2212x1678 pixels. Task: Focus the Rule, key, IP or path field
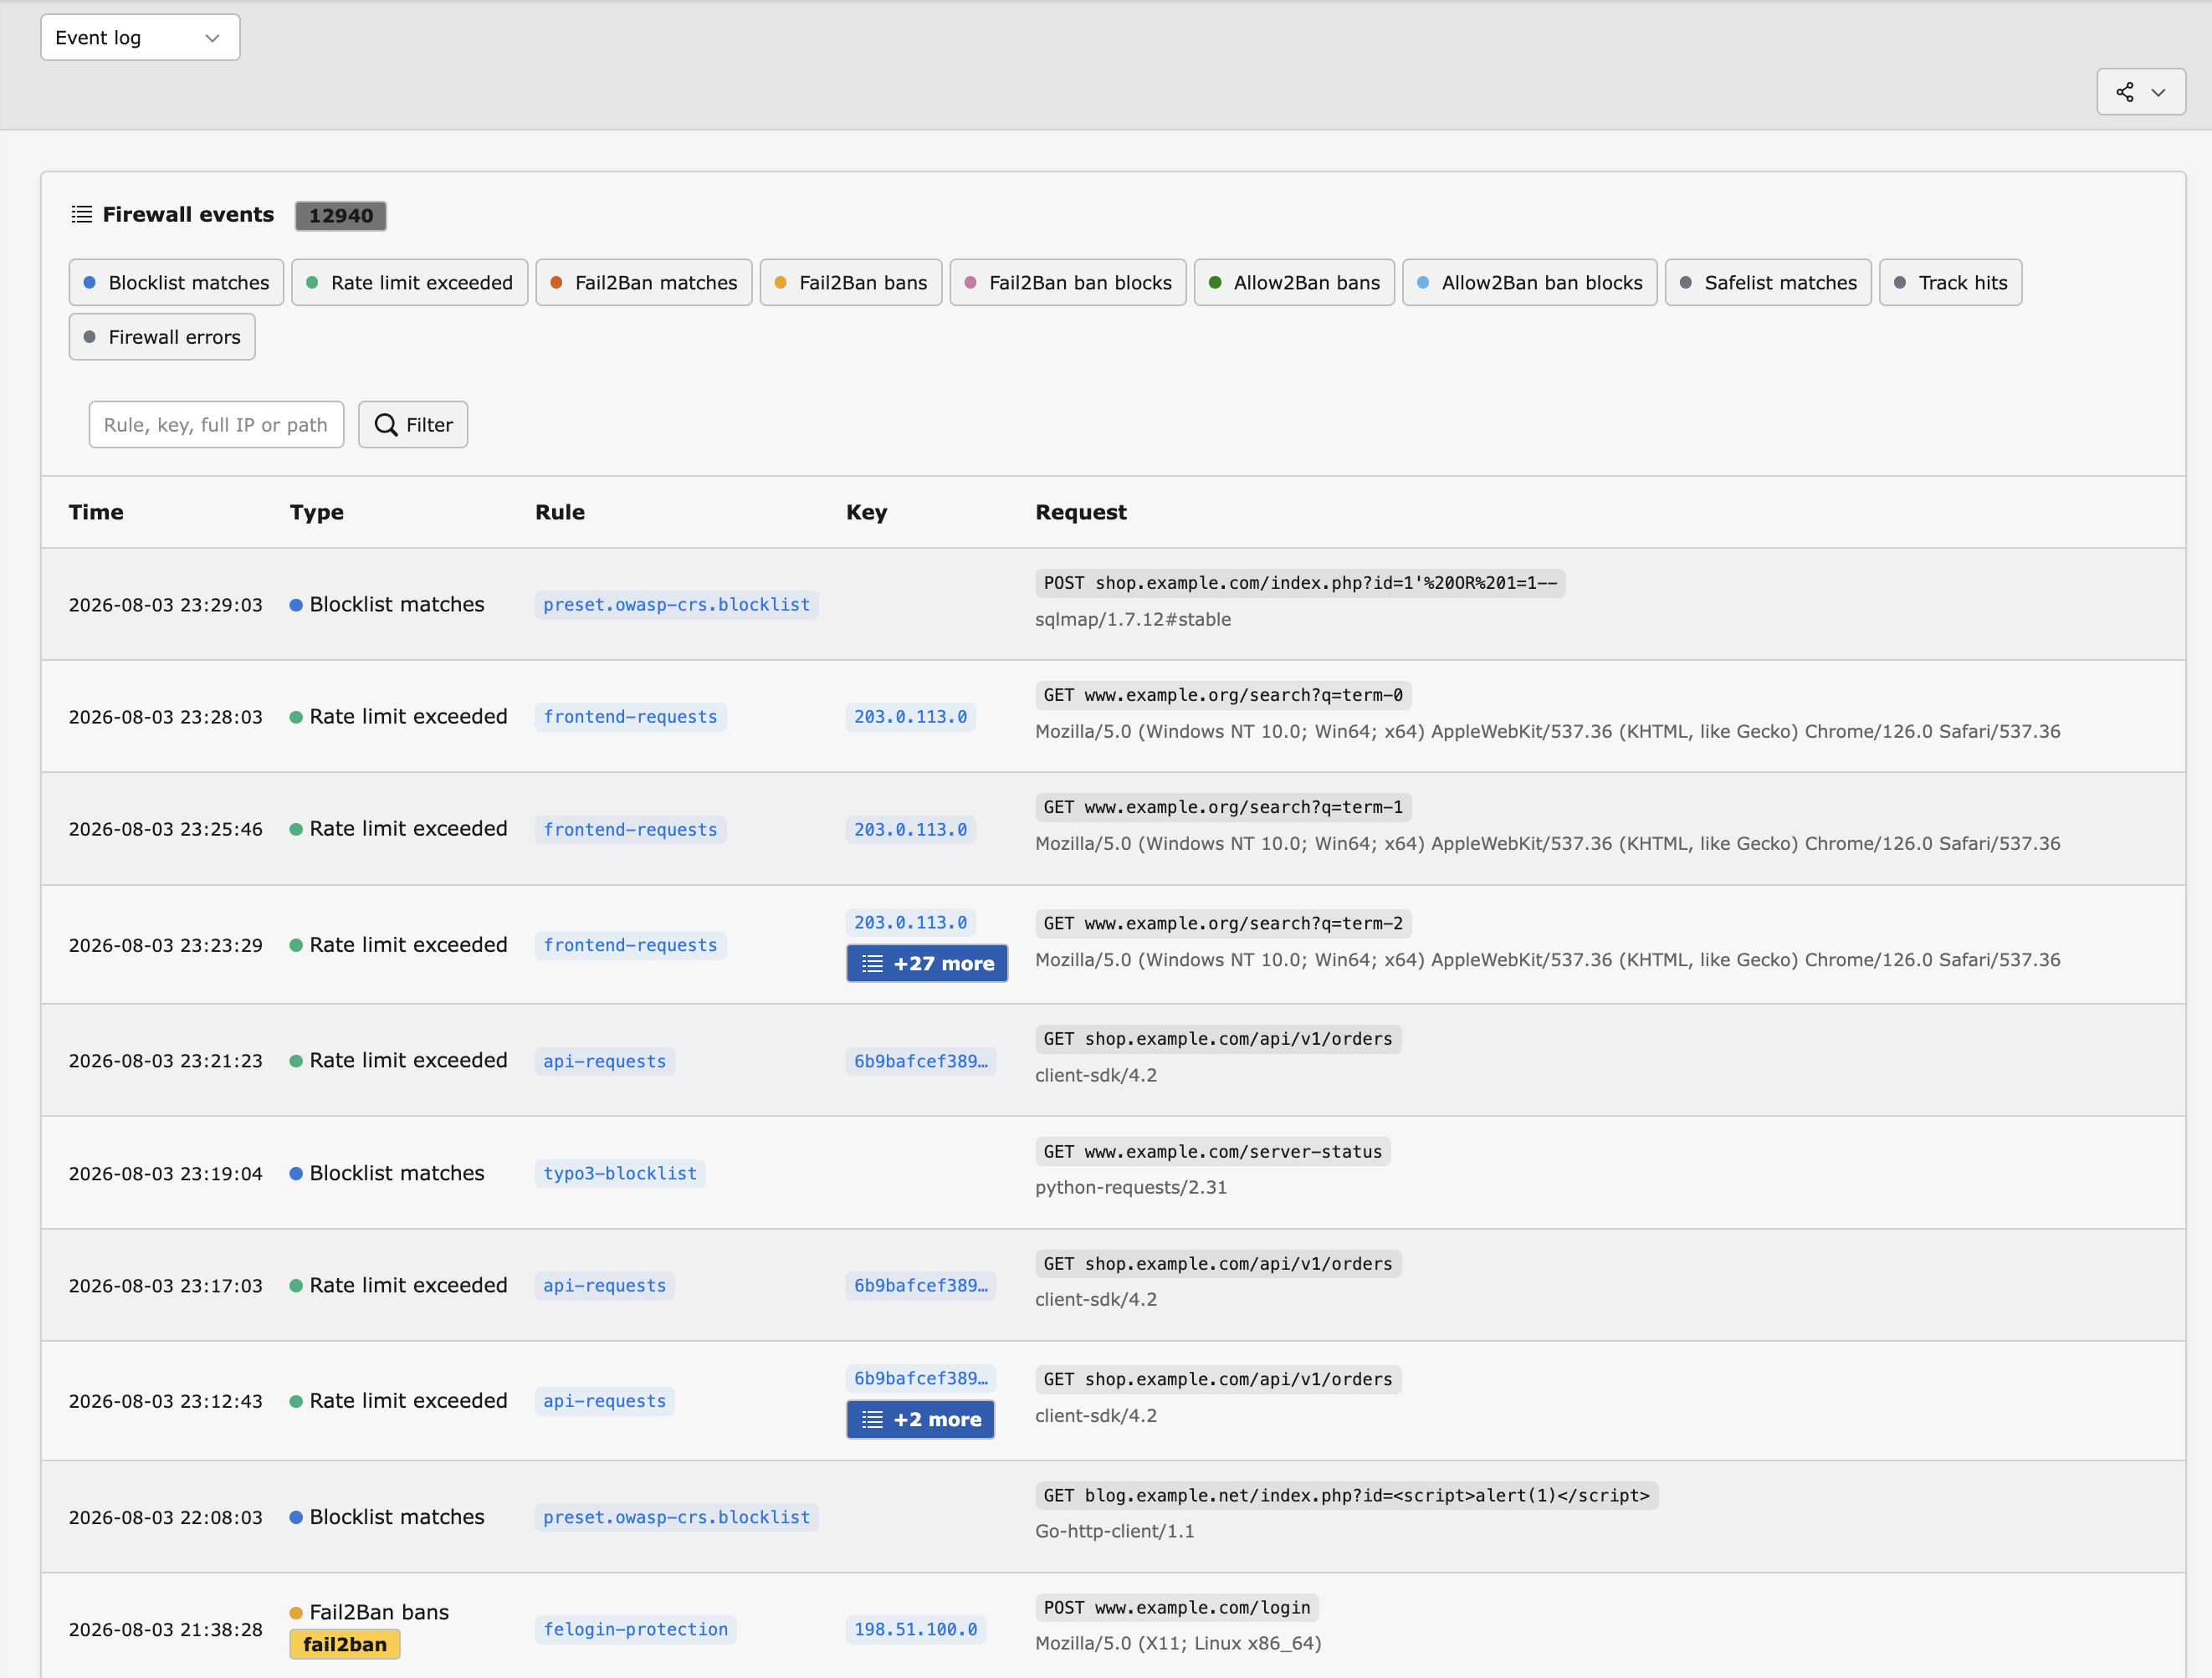216,425
